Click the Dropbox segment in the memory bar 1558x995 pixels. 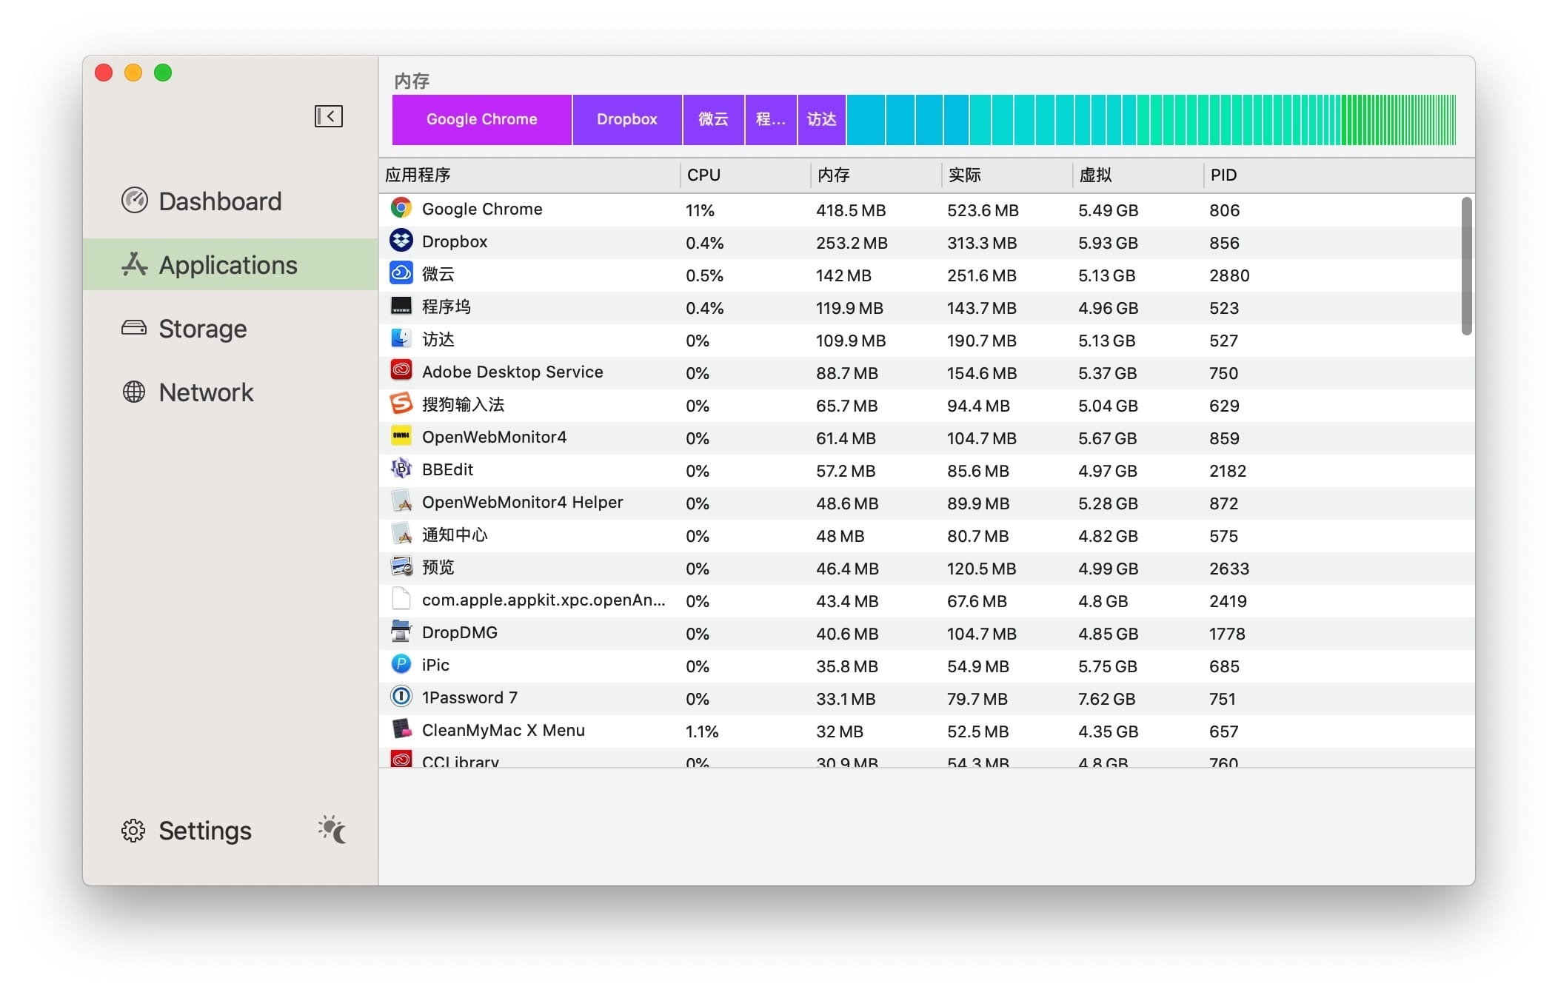[x=626, y=120]
